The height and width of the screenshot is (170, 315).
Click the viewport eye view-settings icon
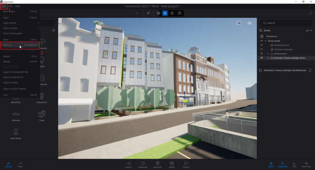click(249, 23)
